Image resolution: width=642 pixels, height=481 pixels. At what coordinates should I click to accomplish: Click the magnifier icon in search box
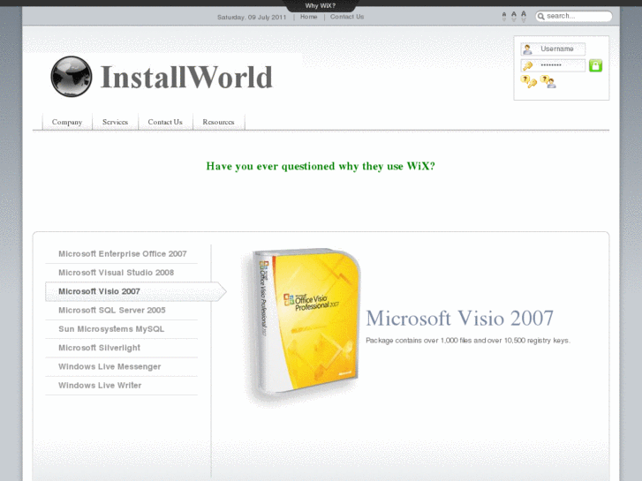tap(540, 17)
